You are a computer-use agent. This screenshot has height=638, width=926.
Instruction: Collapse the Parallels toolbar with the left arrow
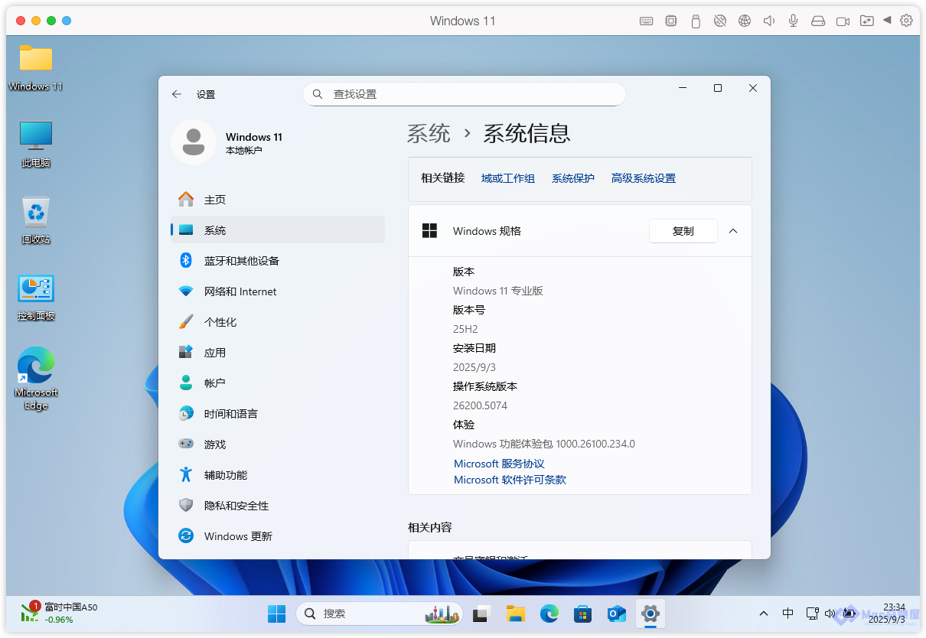887,20
